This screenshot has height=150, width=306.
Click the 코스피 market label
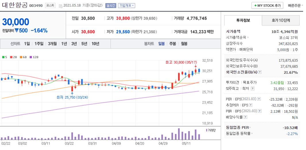(50, 5)
